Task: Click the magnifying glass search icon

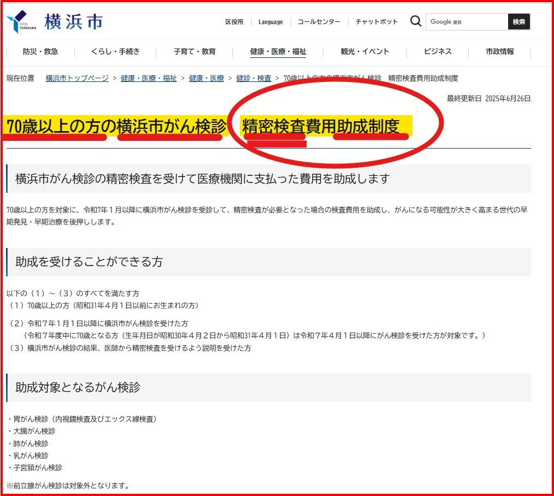Action: click(416, 21)
